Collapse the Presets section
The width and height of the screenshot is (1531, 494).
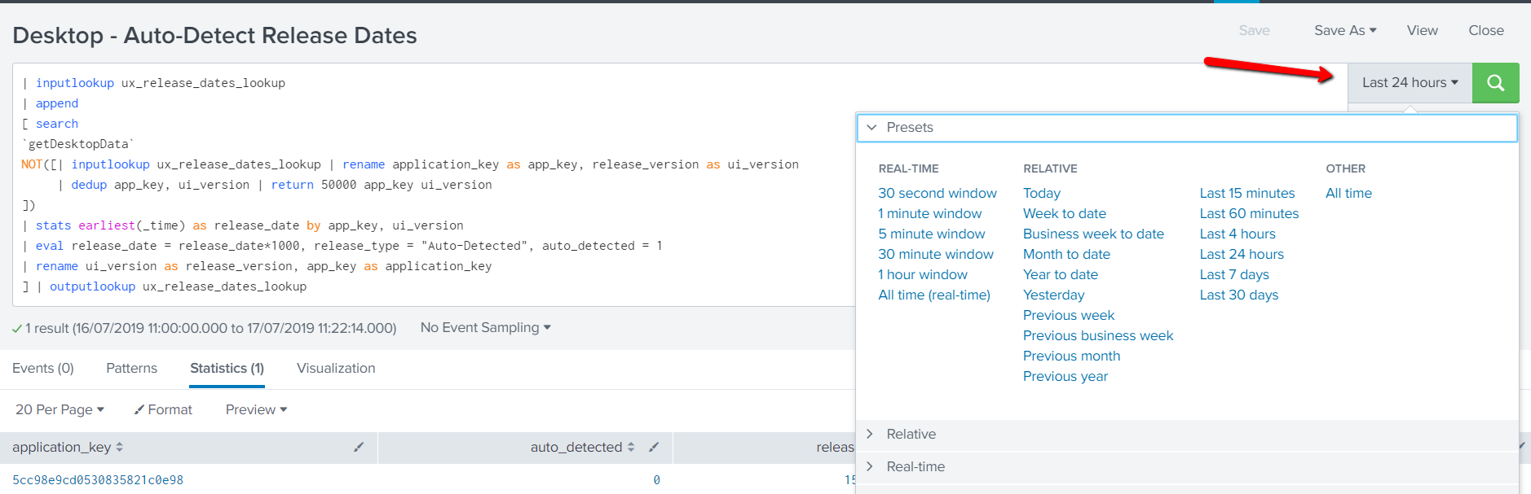point(871,128)
